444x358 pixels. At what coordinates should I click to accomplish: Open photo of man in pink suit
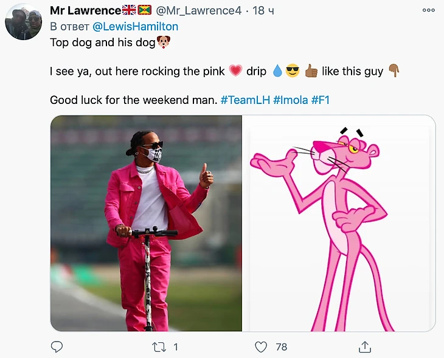click(146, 223)
